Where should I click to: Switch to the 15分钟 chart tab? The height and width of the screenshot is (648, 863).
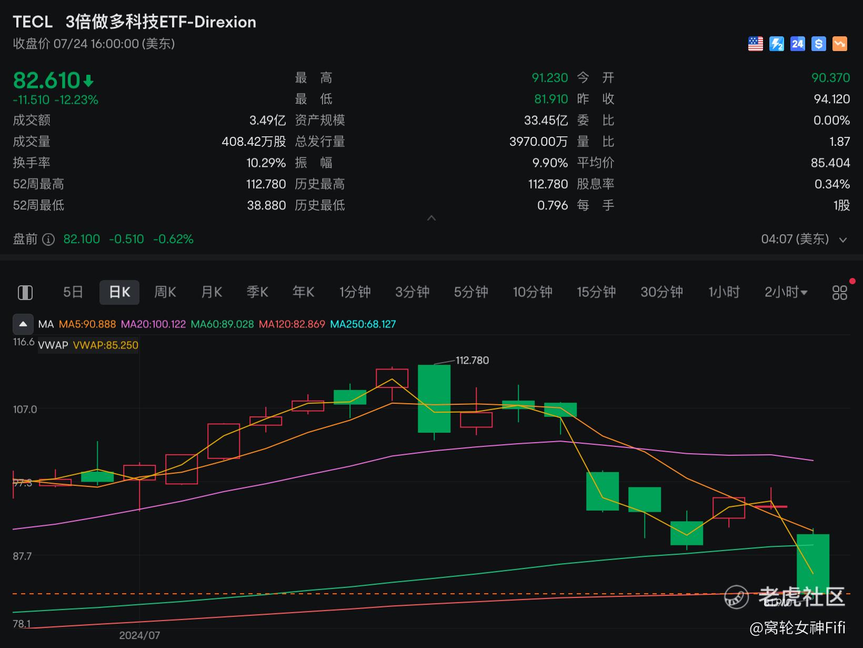pyautogui.click(x=596, y=292)
